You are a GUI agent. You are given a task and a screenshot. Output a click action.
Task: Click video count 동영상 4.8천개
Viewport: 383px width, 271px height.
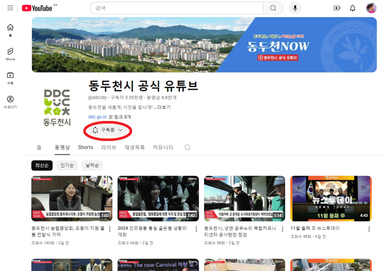click(x=161, y=97)
